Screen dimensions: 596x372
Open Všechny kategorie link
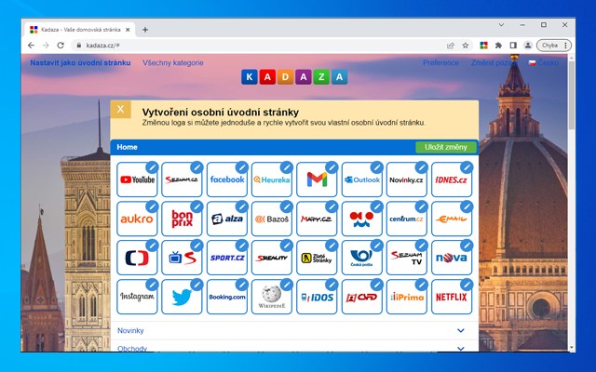[x=173, y=62]
